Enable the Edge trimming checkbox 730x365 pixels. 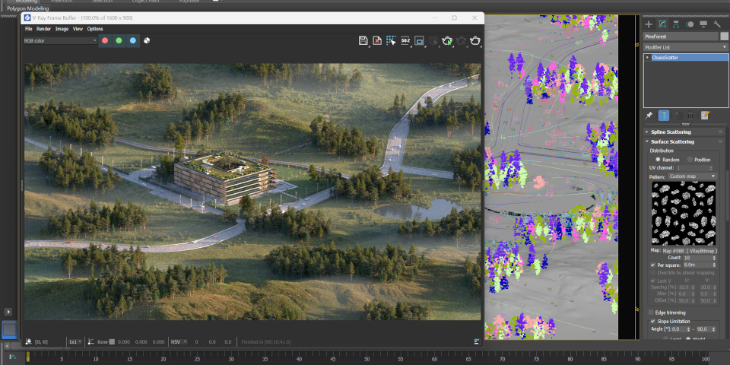click(x=652, y=313)
